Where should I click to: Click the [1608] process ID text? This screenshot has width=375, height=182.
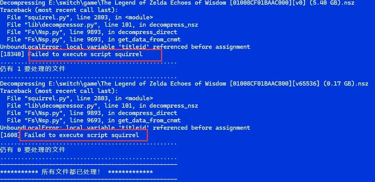(10, 135)
